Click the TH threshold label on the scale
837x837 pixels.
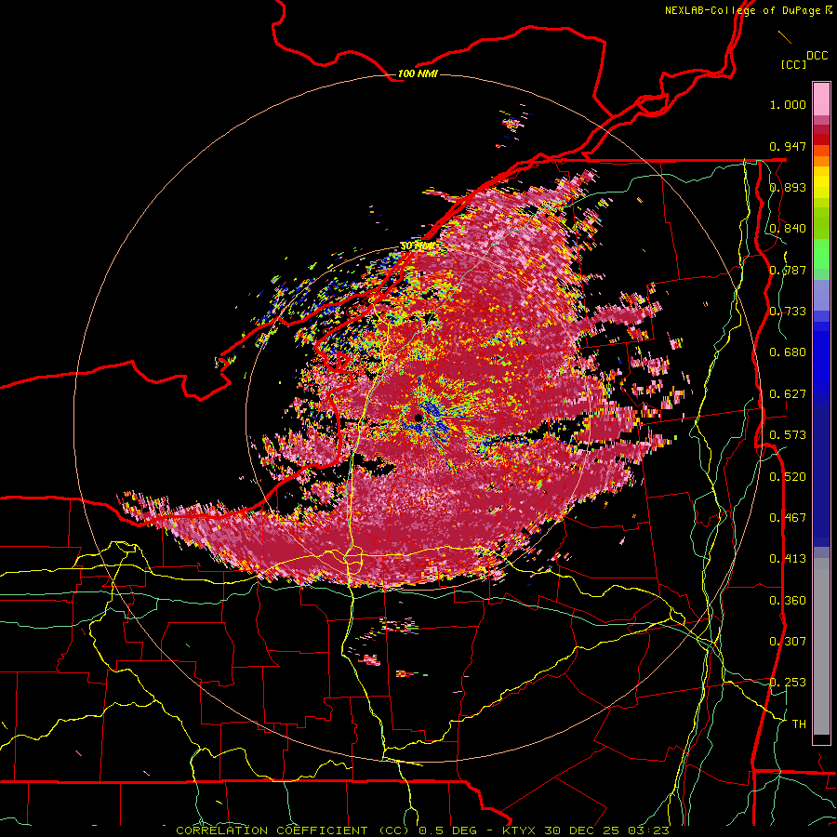tap(799, 724)
